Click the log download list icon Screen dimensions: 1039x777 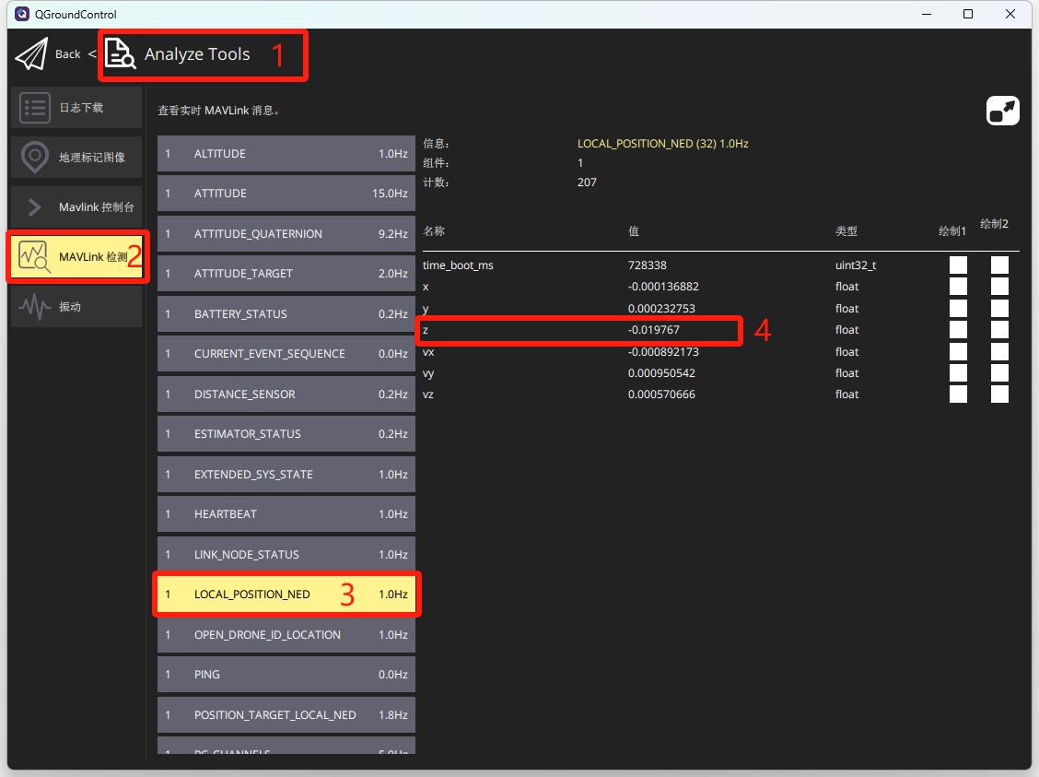pyautogui.click(x=34, y=108)
